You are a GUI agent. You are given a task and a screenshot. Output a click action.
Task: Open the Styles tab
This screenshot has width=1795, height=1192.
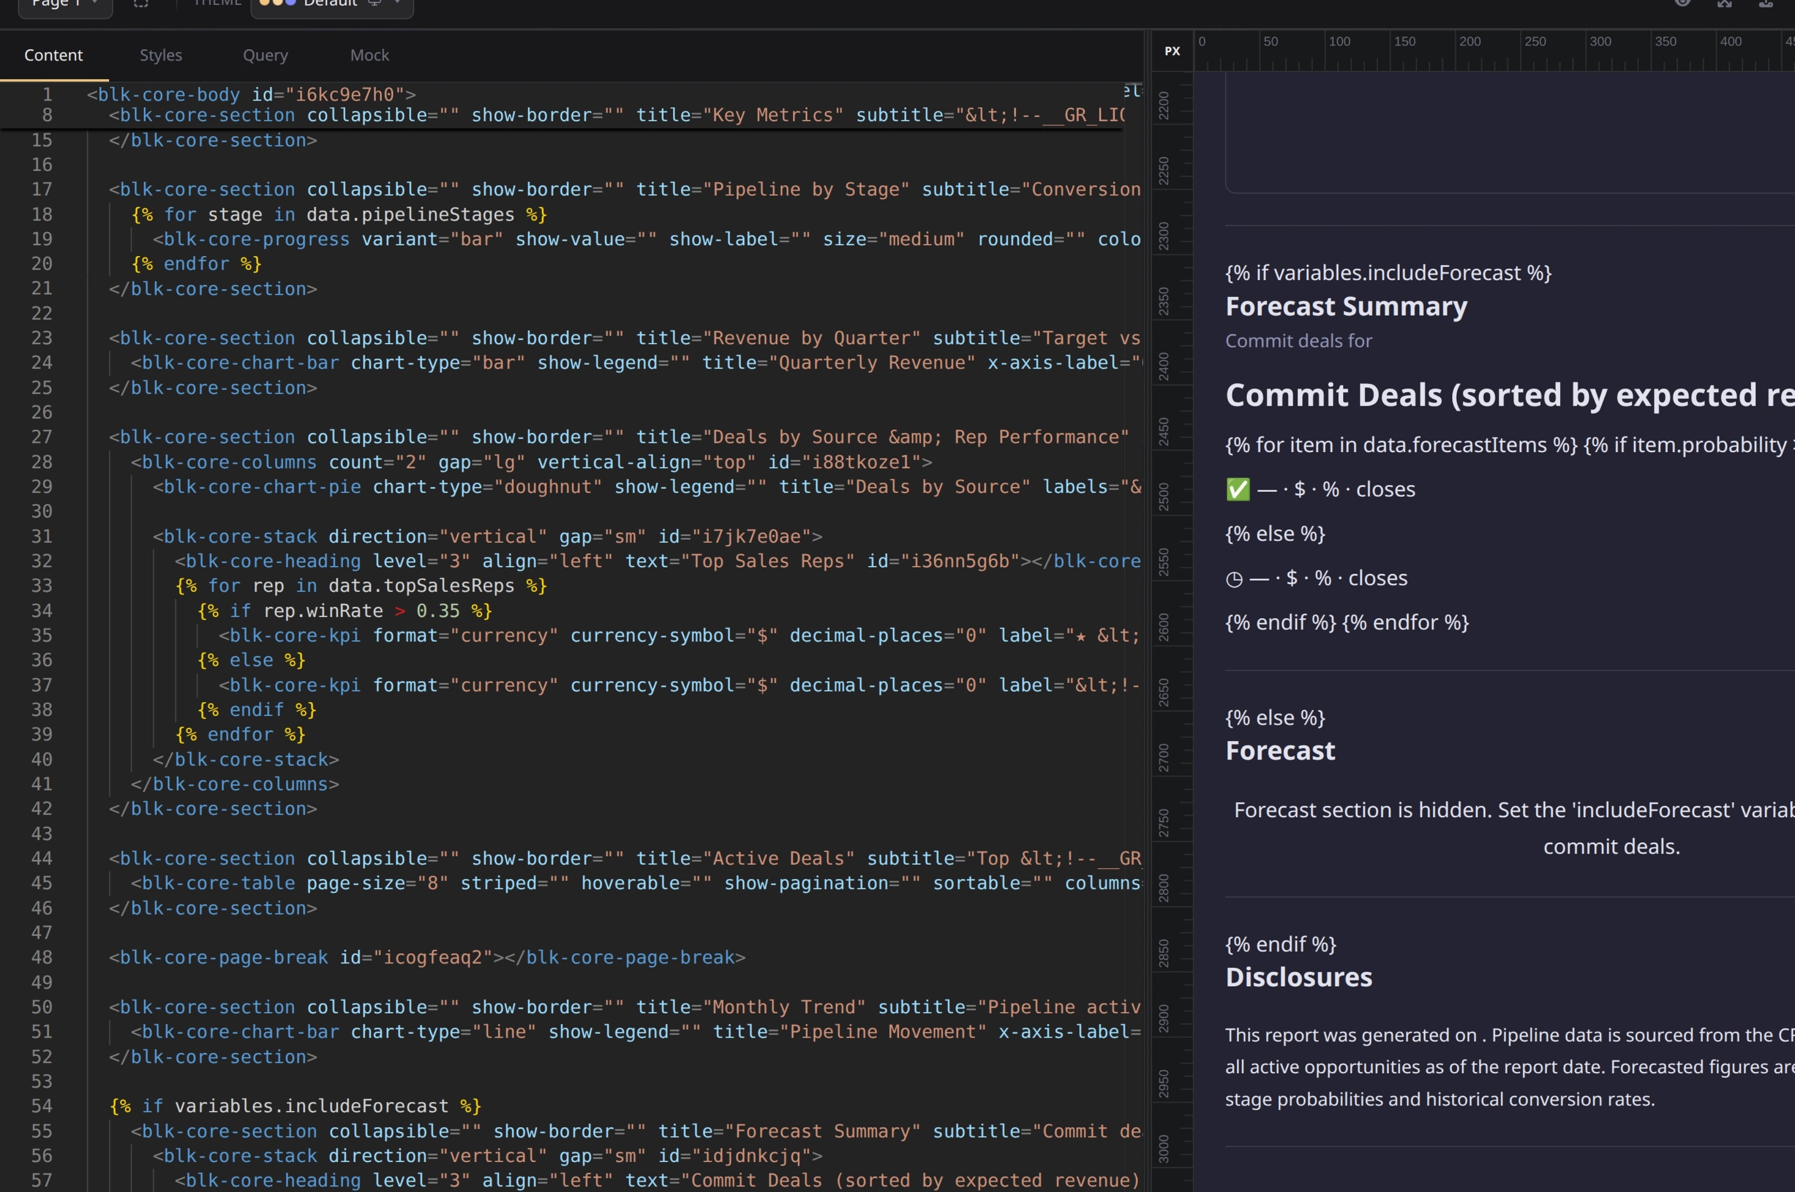pos(160,56)
